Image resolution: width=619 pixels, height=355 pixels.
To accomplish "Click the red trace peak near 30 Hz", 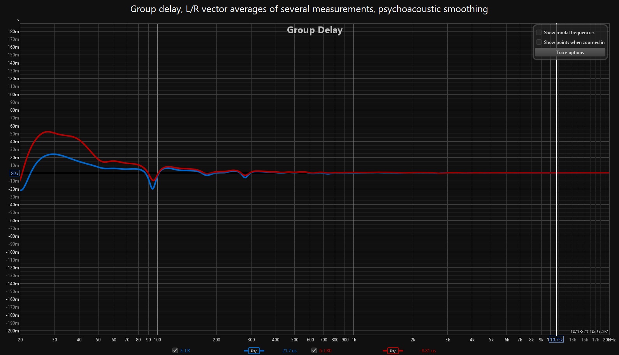I will [x=47, y=132].
